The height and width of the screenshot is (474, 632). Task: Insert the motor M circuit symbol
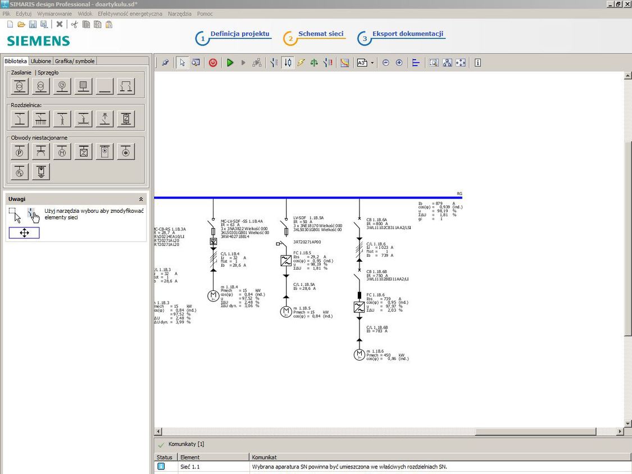coord(62,152)
